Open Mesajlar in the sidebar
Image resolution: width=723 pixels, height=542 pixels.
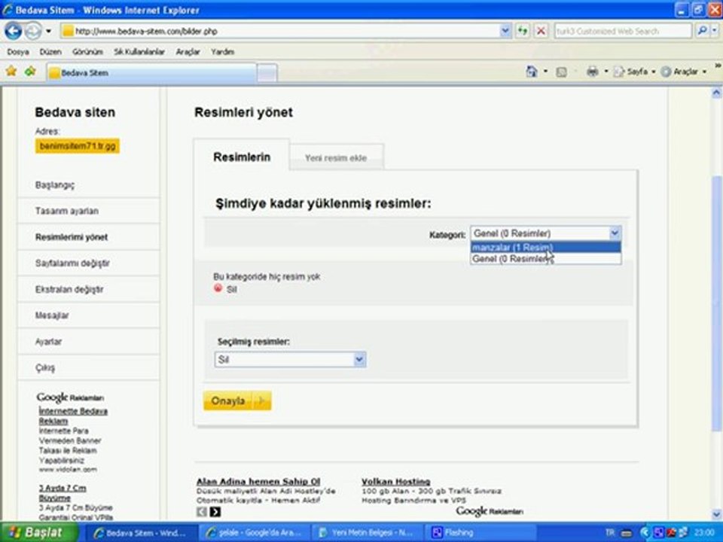pyautogui.click(x=52, y=315)
